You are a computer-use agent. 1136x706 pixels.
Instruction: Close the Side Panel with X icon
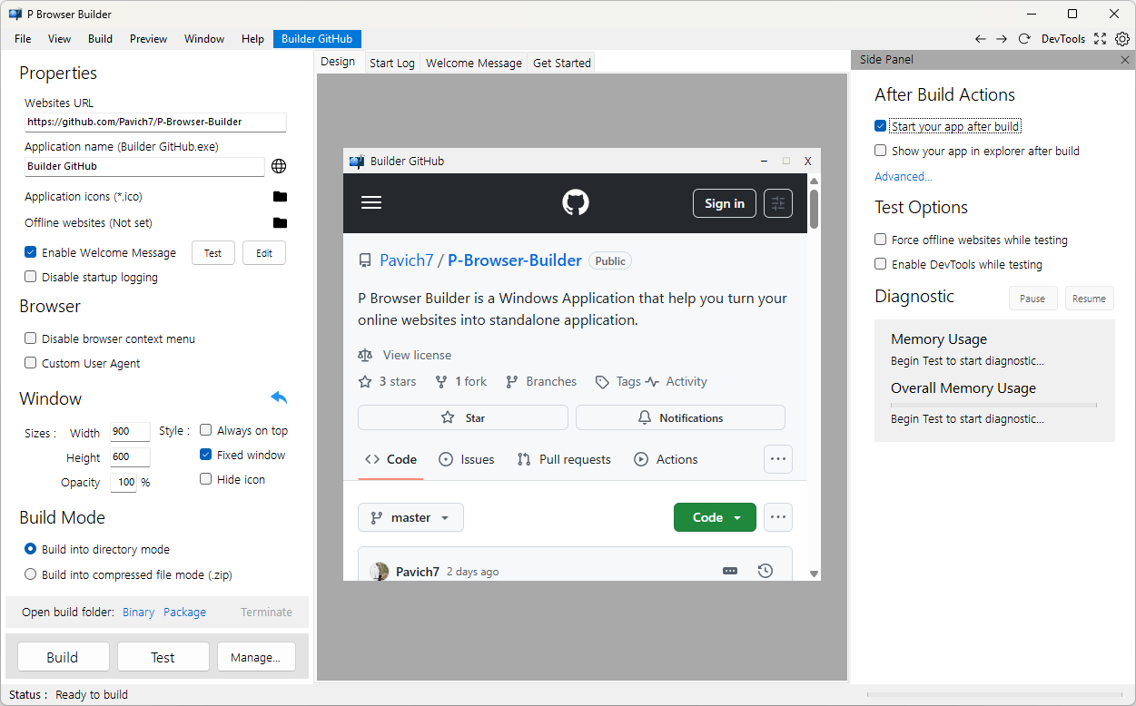pos(1125,60)
